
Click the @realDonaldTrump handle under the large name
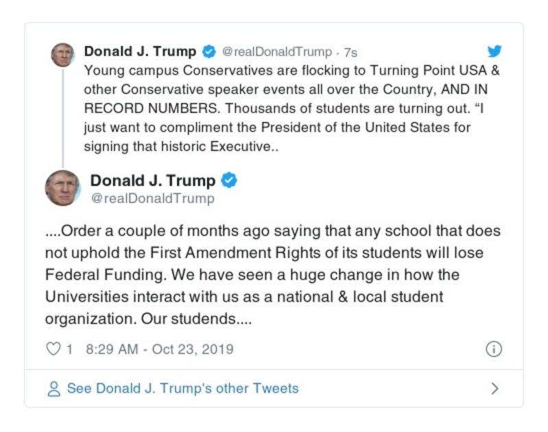[x=152, y=199]
